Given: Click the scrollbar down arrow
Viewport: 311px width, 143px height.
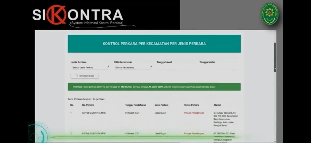Looking at the screenshot, I should click(275, 141).
